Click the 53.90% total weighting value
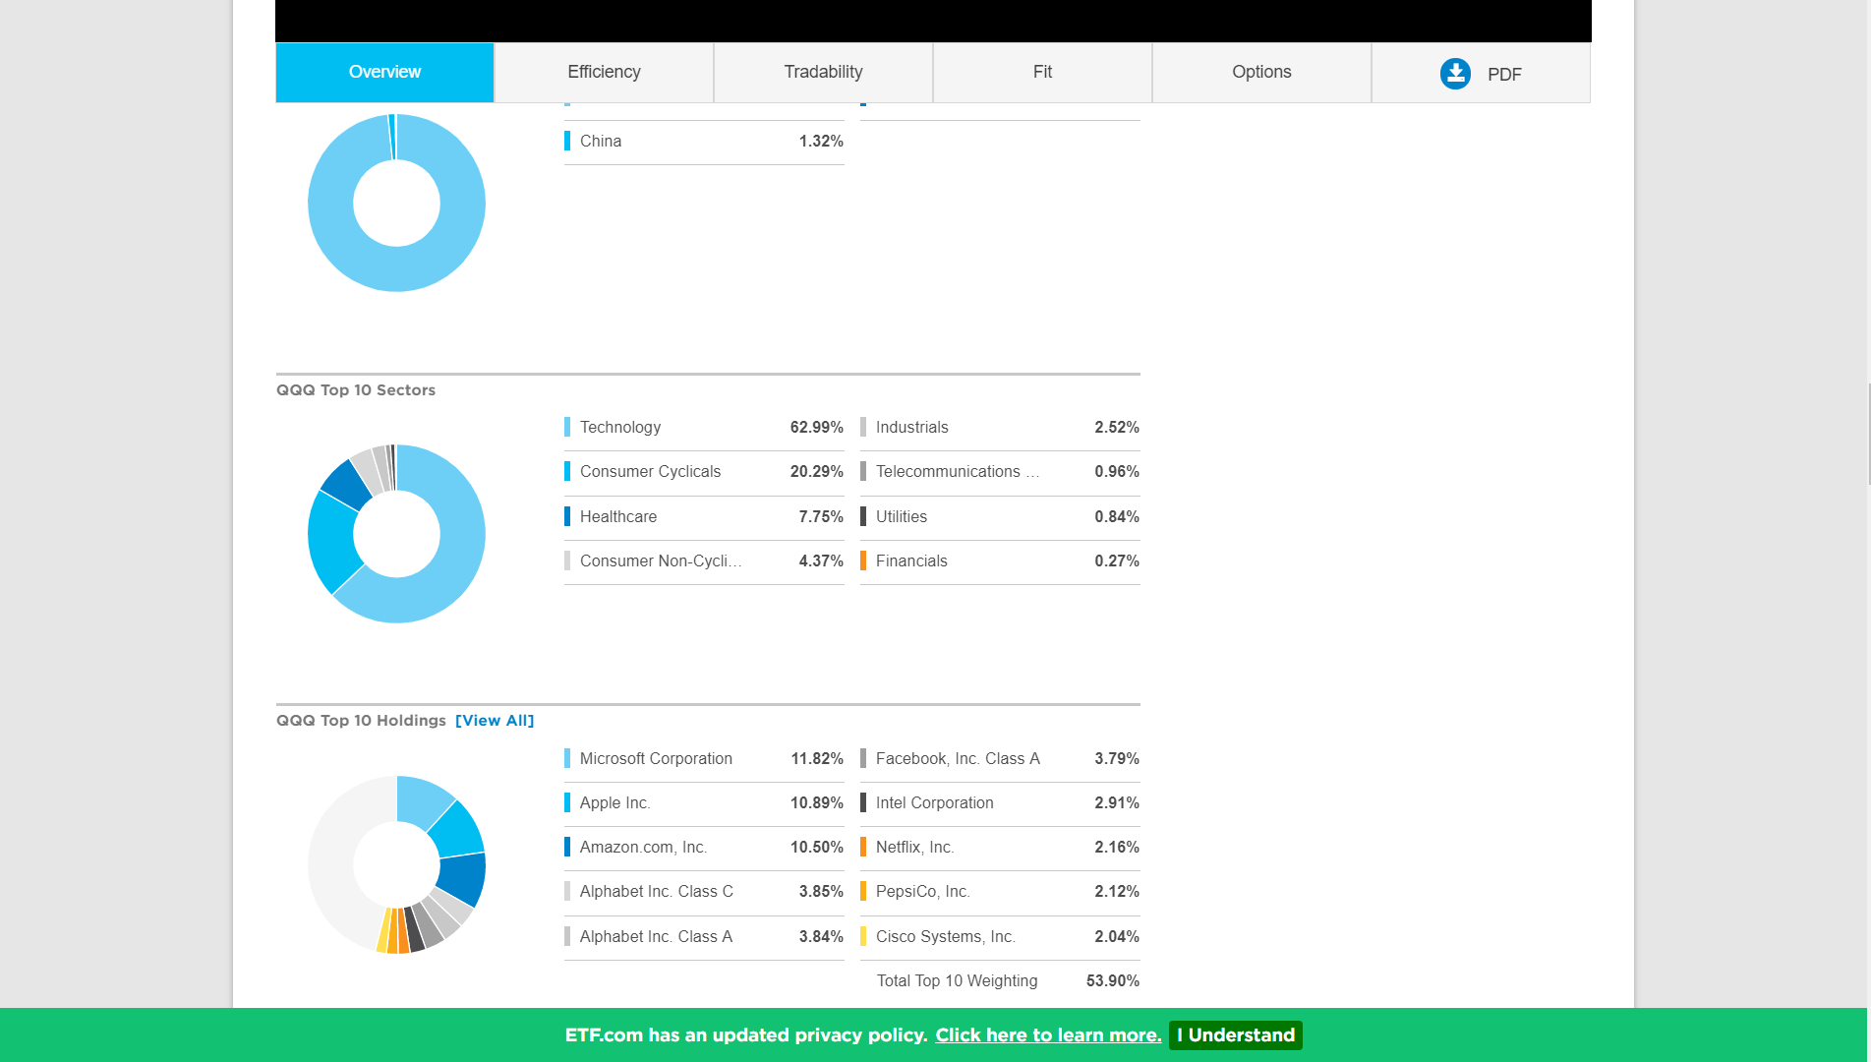 (1113, 980)
